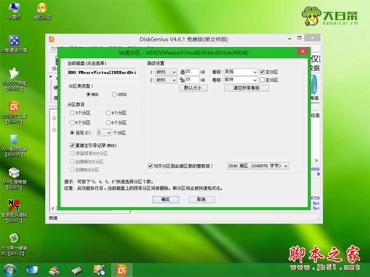Image resolution: width=370 pixels, height=277 pixels.
Task: Click DiskGenius taskbar button
Action: pos(121,270)
